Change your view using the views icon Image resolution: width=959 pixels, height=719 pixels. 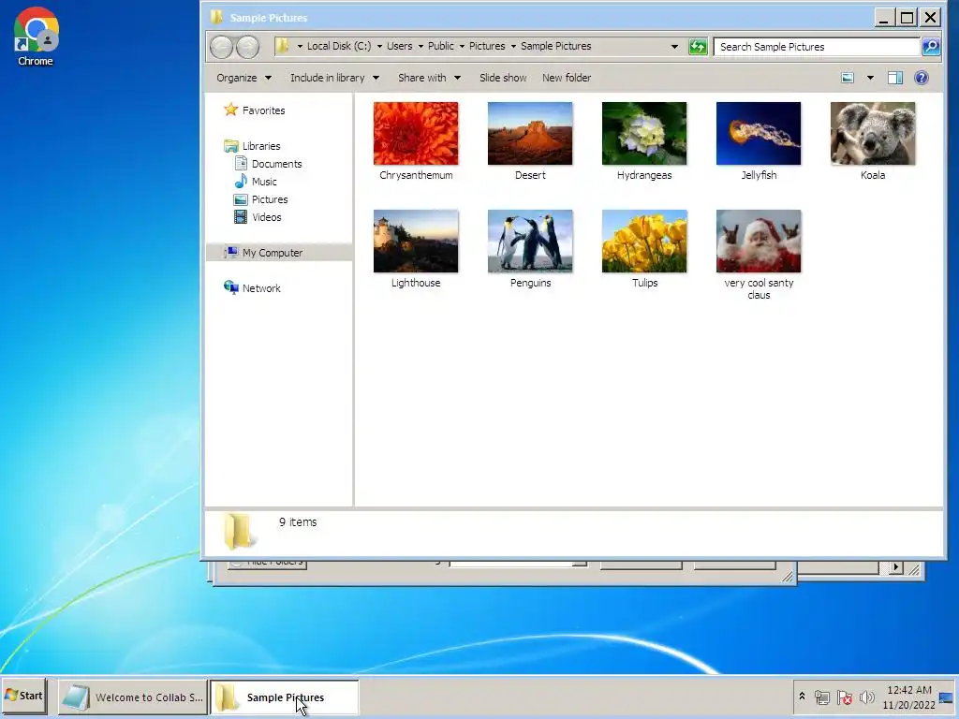[847, 78]
